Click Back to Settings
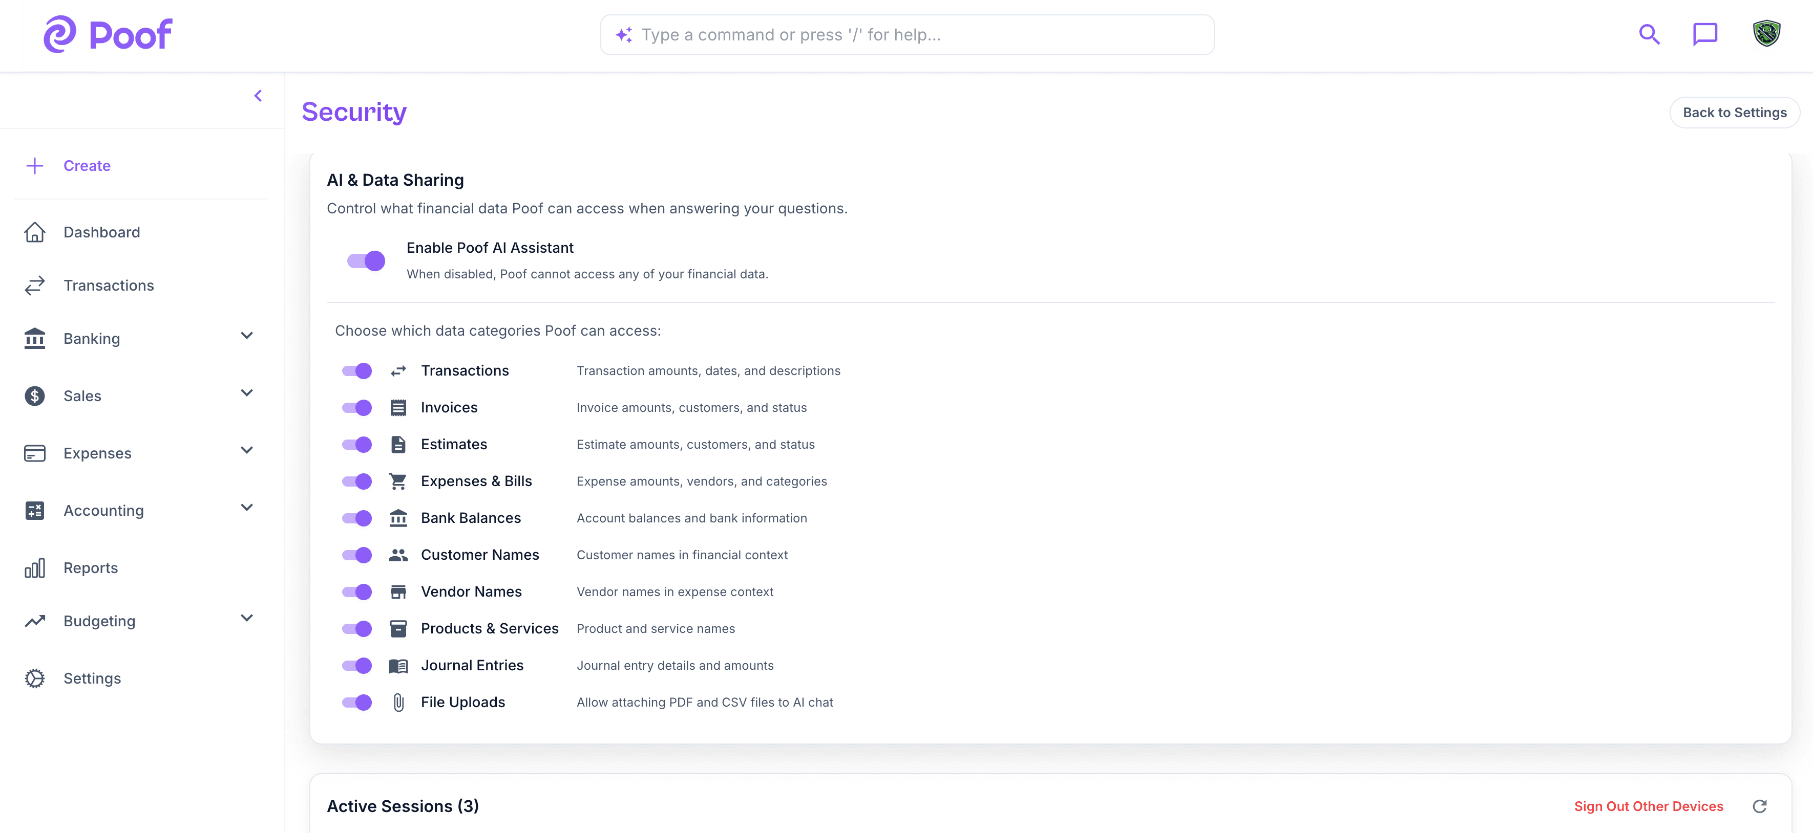The width and height of the screenshot is (1813, 833). 1735,112
